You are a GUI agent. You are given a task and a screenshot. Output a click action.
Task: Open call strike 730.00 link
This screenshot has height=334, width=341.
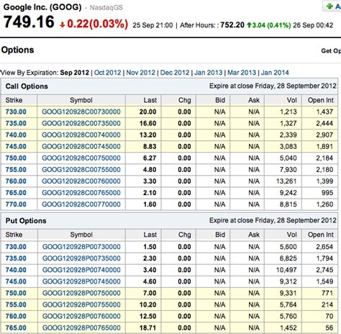click(x=16, y=112)
